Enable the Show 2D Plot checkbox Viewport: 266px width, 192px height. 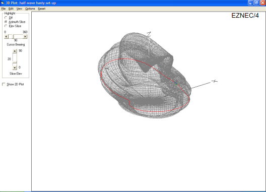4,84
